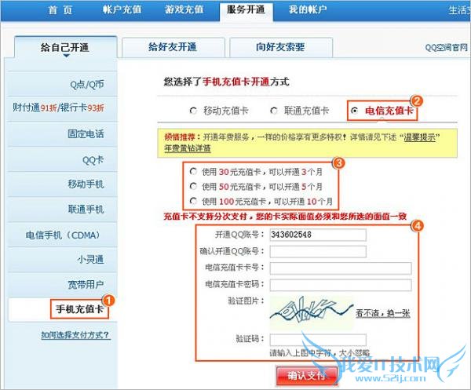Select the 服务开通 navigation tab

coord(246,10)
